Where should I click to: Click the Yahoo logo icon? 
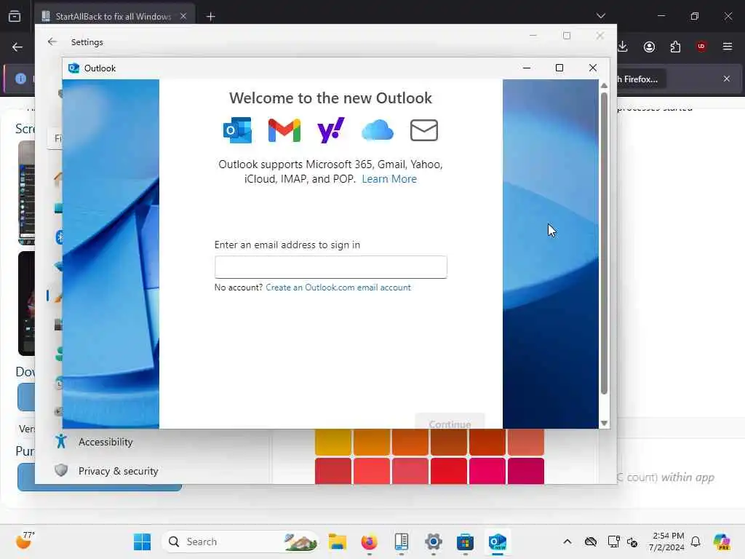331,130
